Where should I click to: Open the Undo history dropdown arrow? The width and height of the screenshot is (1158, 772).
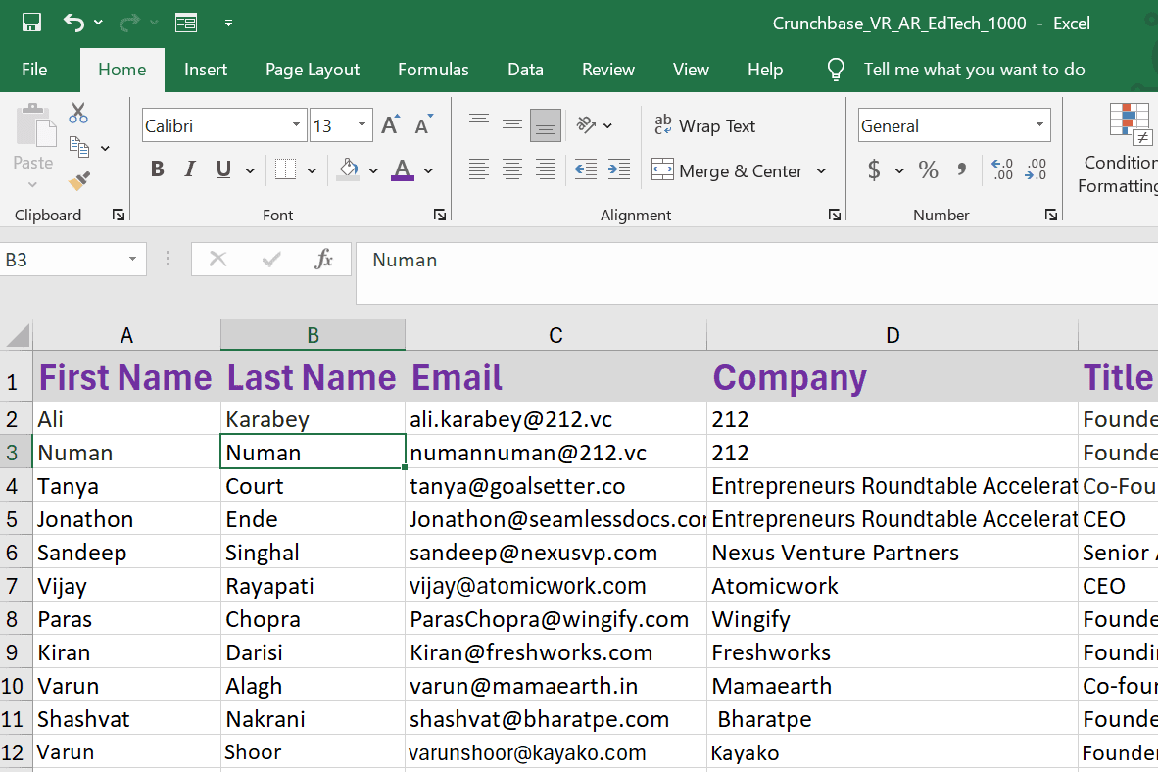(x=98, y=23)
